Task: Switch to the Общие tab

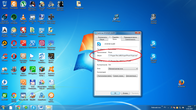Action: [102, 39]
